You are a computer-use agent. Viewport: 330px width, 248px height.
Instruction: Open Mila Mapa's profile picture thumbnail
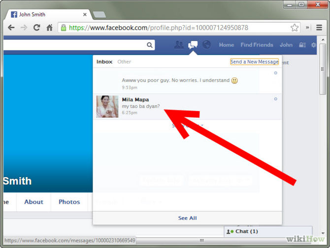[107, 106]
